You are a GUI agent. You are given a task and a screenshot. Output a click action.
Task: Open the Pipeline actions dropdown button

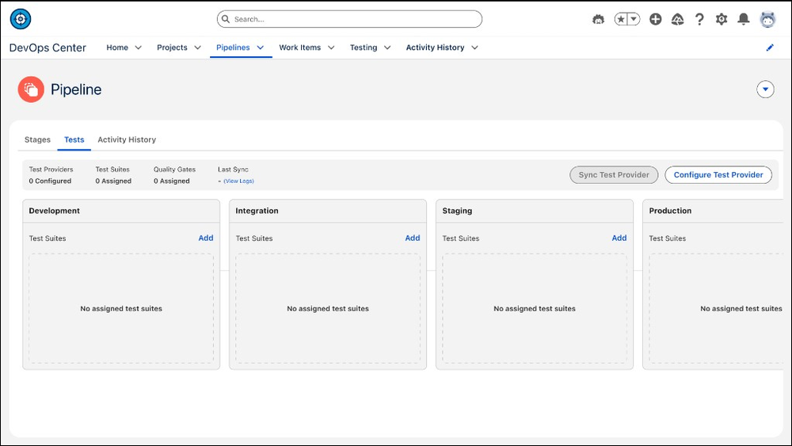pos(765,90)
